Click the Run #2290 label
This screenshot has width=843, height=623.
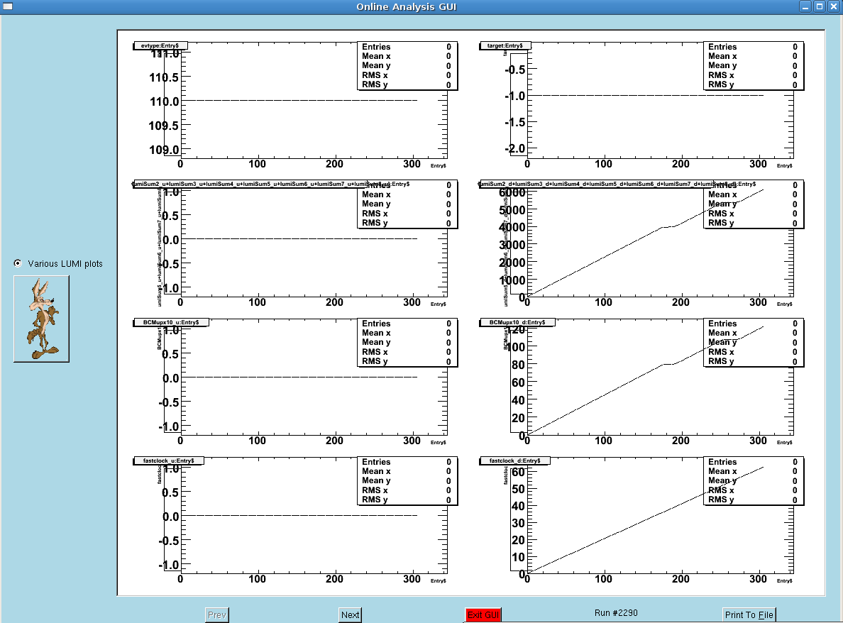tap(616, 613)
